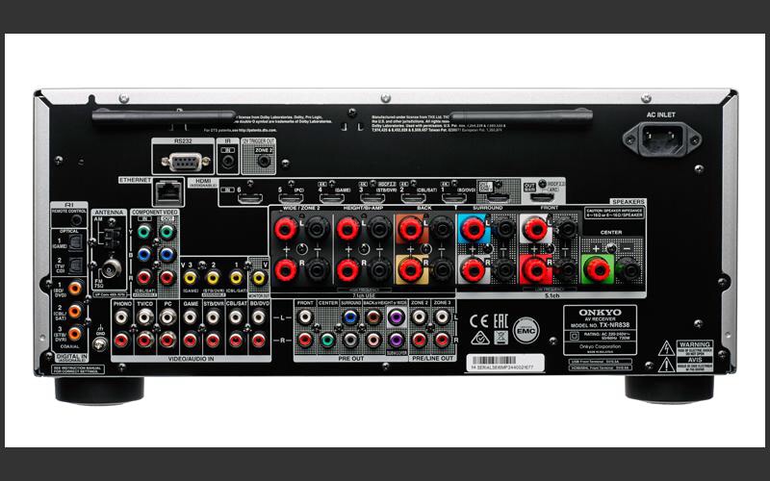Click the serial number barcode sticker
770x481 pixels.
click(x=504, y=364)
